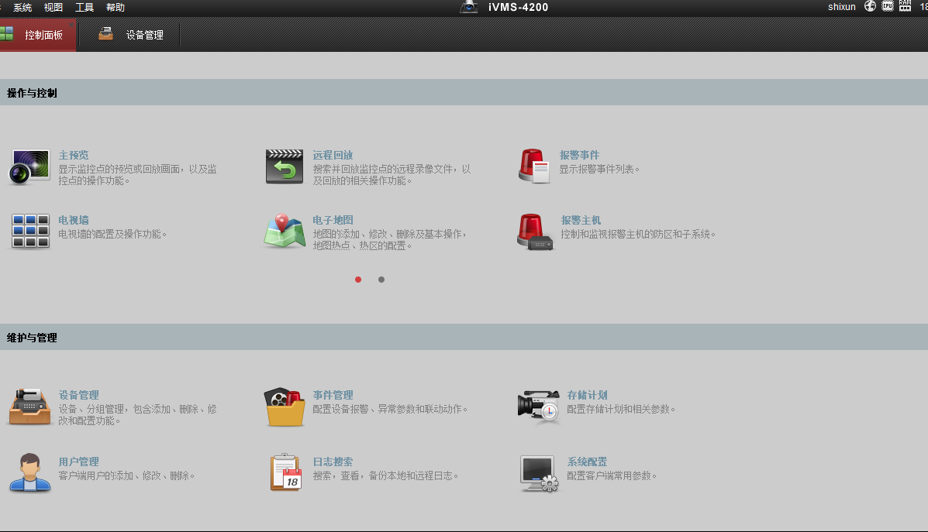Open the 主预览 (Main View) camera icon
The height and width of the screenshot is (532, 928).
(29, 166)
